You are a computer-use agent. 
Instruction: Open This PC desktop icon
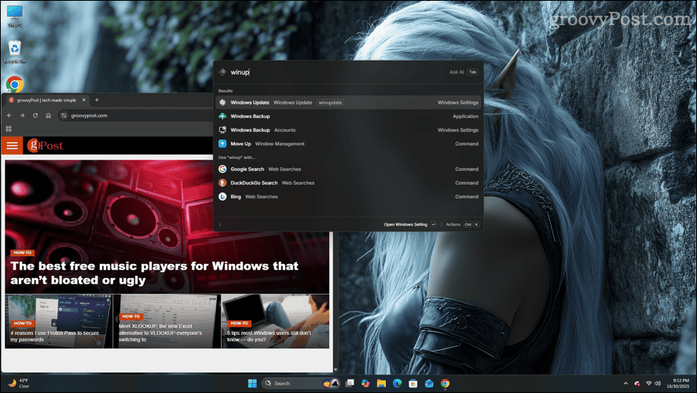pos(15,16)
